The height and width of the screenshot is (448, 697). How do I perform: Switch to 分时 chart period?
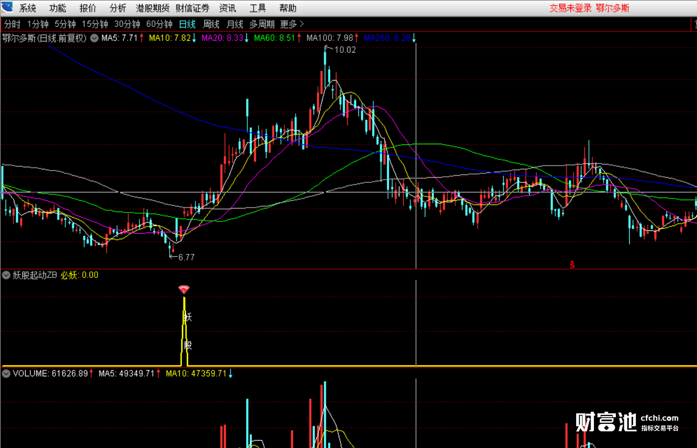[x=12, y=24]
